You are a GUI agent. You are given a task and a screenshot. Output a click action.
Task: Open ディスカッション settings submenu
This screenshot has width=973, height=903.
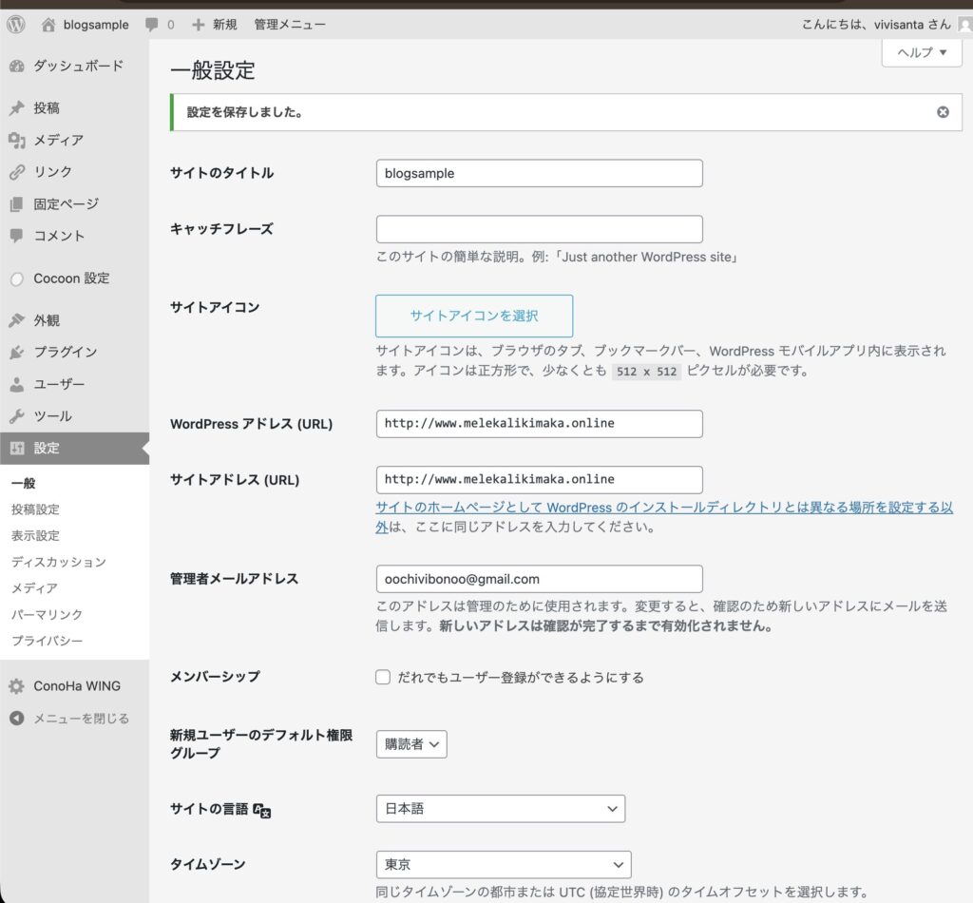[58, 562]
